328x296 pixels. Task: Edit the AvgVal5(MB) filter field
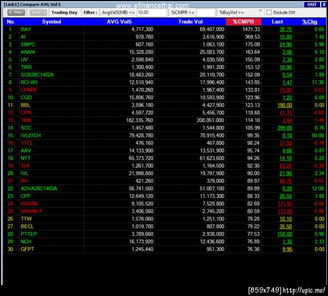tap(152, 13)
